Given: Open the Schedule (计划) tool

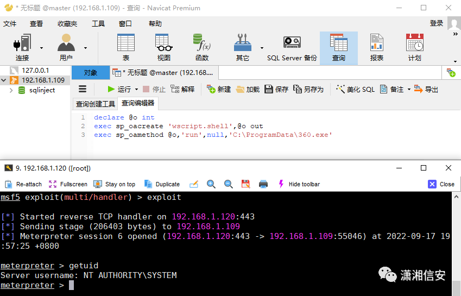Looking at the screenshot, I should (414, 47).
